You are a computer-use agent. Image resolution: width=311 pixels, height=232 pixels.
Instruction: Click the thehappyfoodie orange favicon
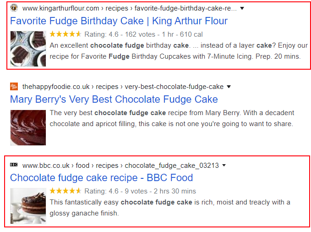(x=14, y=86)
